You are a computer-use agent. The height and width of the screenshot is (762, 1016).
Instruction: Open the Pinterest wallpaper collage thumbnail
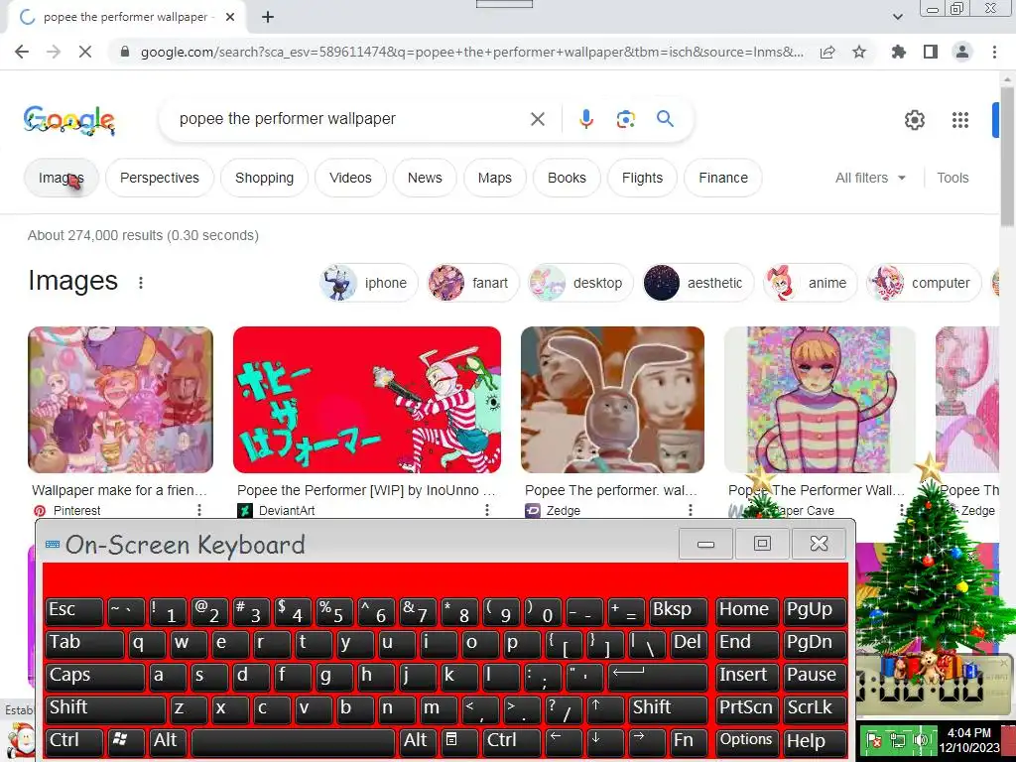point(120,400)
